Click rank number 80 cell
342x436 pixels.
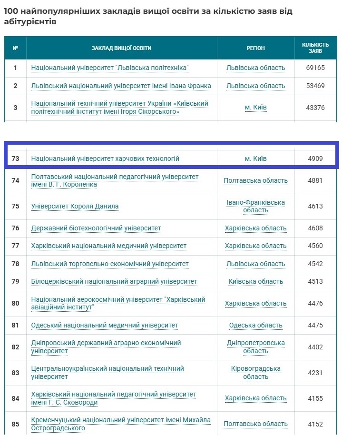click(x=16, y=303)
